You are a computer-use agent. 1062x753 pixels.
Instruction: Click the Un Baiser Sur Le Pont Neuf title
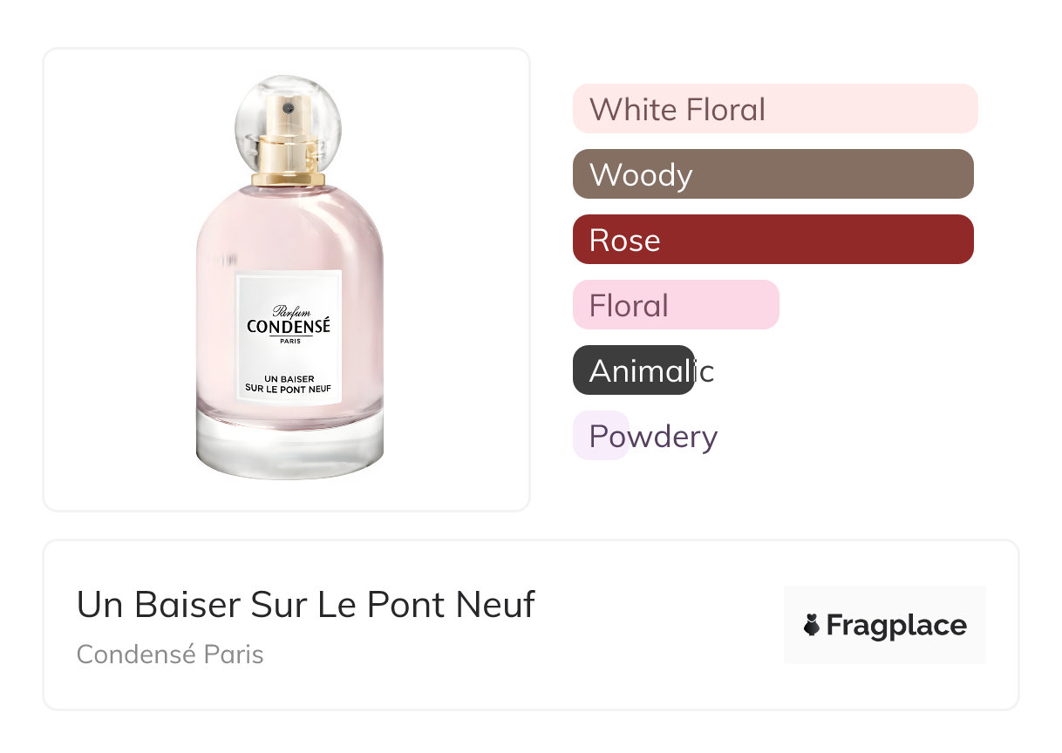pyautogui.click(x=306, y=604)
